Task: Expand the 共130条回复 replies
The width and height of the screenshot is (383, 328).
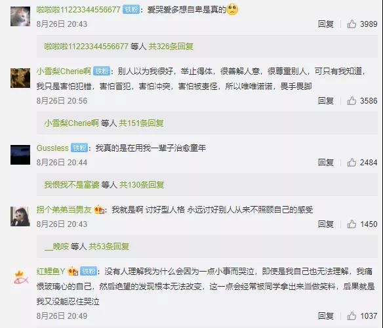Action: [142, 184]
